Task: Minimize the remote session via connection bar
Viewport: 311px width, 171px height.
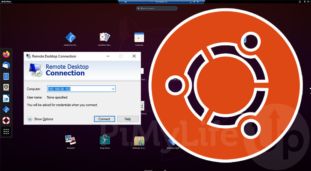Action: pos(191,2)
